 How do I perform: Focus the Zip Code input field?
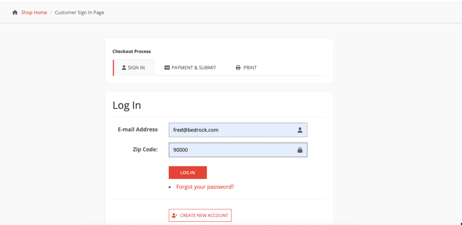(x=238, y=150)
